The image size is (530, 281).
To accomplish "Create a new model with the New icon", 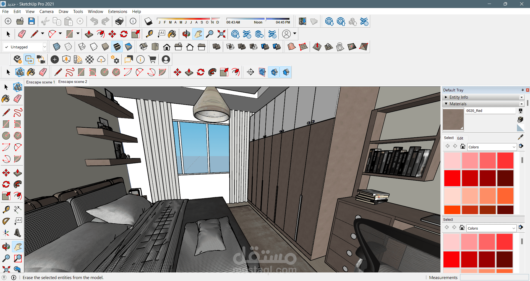I will point(8,21).
